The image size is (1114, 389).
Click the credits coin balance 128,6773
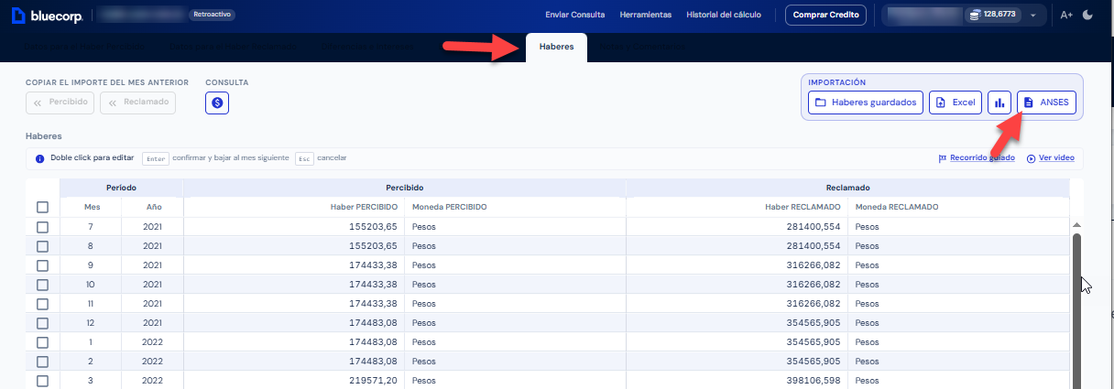click(x=994, y=15)
